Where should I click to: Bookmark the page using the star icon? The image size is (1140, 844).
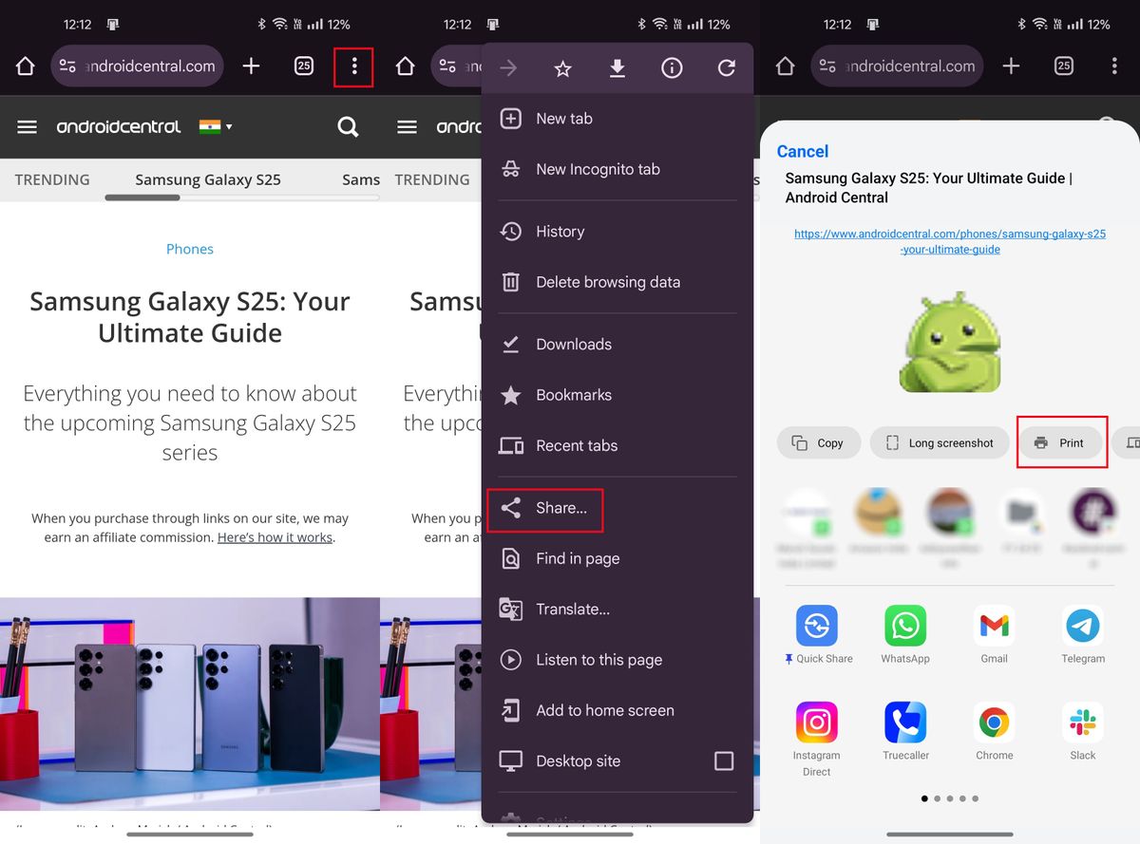[x=562, y=67]
